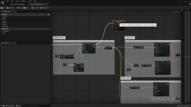Select the MetaSound panel tab

[7, 11]
